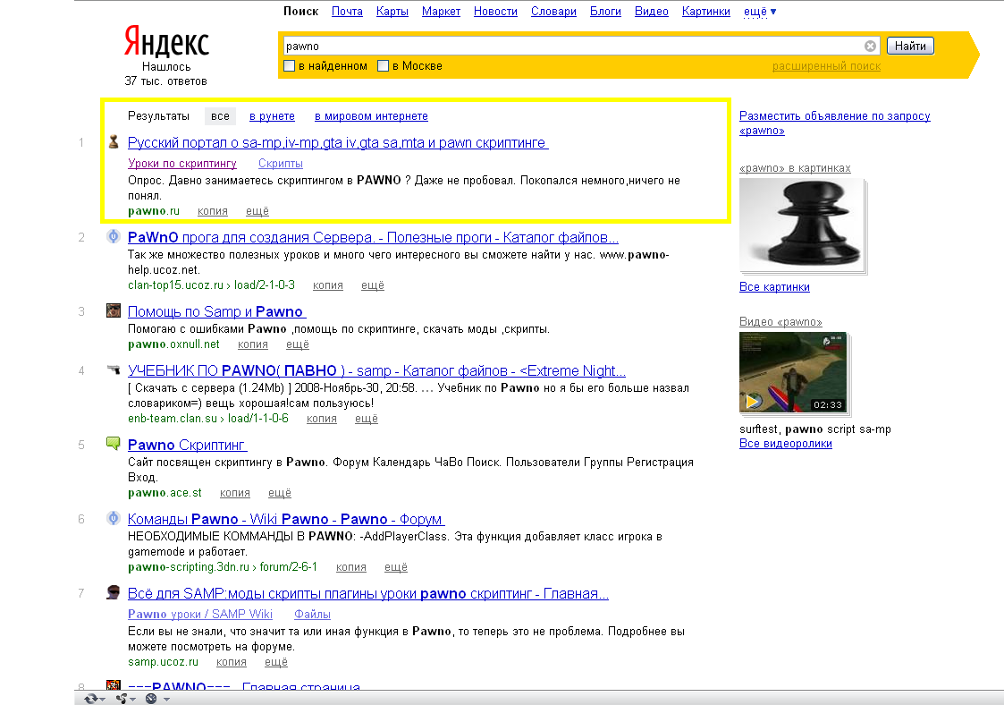The image size is (1004, 705).
Task: Click the Яндекс logo
Action: [x=165, y=42]
